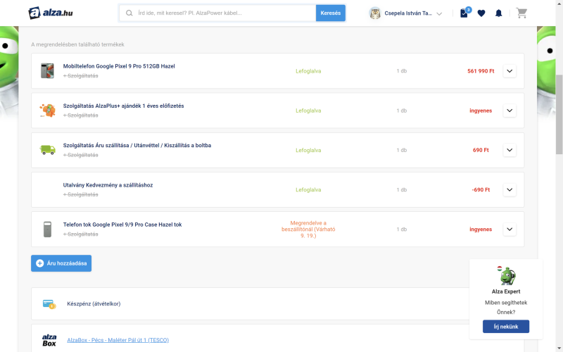The width and height of the screenshot is (563, 352).
Task: Expand the shipping discount voucher row
Action: [x=510, y=189]
